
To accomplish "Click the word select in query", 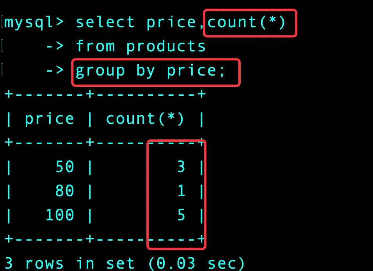I will pyautogui.click(x=105, y=22).
